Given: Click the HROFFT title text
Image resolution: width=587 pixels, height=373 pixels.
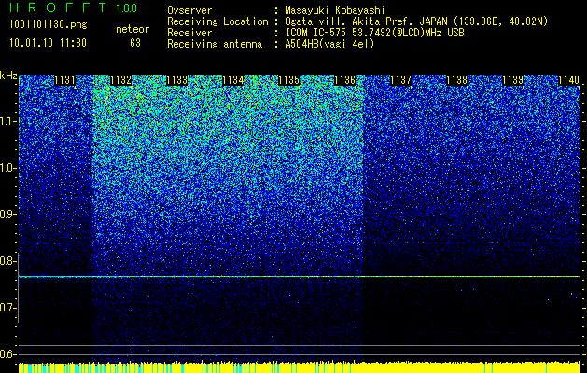Looking at the screenshot, I should point(58,7).
